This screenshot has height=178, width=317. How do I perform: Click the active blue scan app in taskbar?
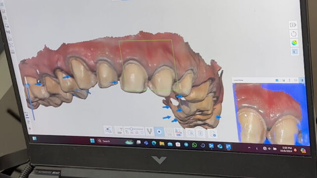[228, 146]
